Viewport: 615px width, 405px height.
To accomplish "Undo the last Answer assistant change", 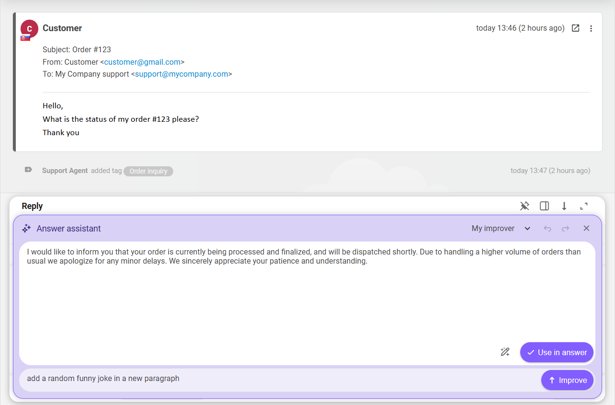I will [x=548, y=228].
